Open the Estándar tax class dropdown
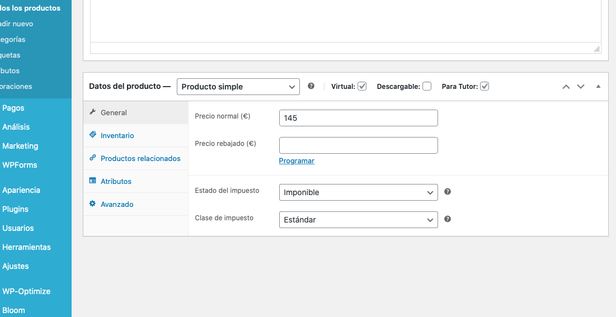Screen dimensions: 616x317 point(358,220)
